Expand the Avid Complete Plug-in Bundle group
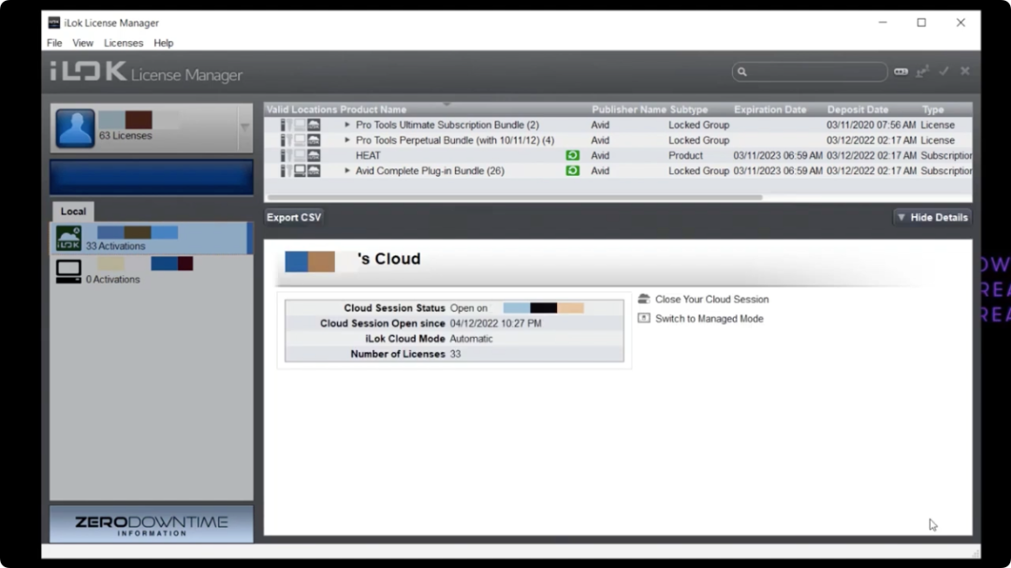This screenshot has width=1011, height=568. (x=347, y=171)
